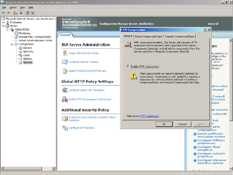233x175 pixels.
Task: Click the Networks tree node icon
Action: 20,52
